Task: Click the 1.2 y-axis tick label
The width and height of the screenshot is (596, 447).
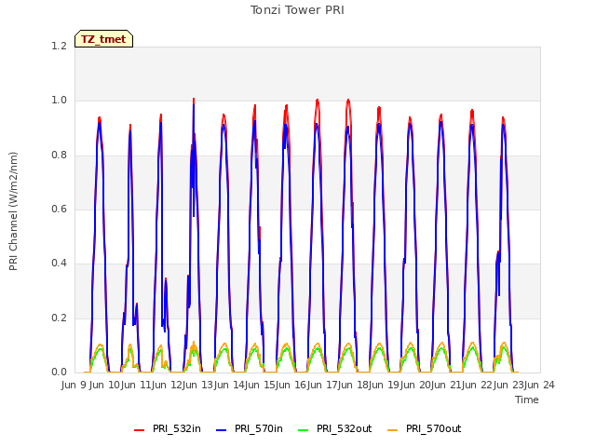Action: point(59,46)
